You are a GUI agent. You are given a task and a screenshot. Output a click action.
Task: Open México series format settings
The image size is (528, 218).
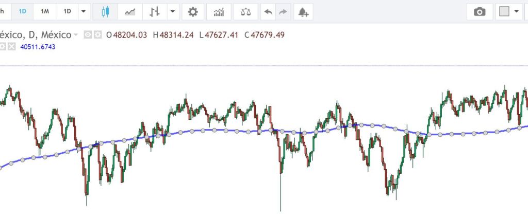point(97,35)
